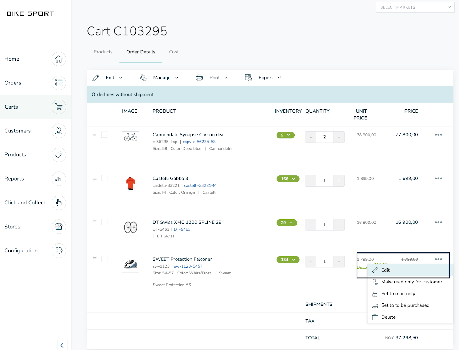Choose Edit in the context menu
The image size is (459, 350).
pos(410,270)
